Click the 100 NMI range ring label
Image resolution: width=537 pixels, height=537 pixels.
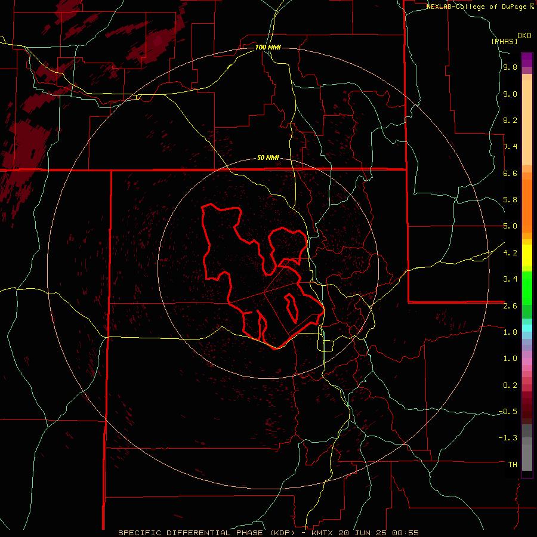[268, 47]
